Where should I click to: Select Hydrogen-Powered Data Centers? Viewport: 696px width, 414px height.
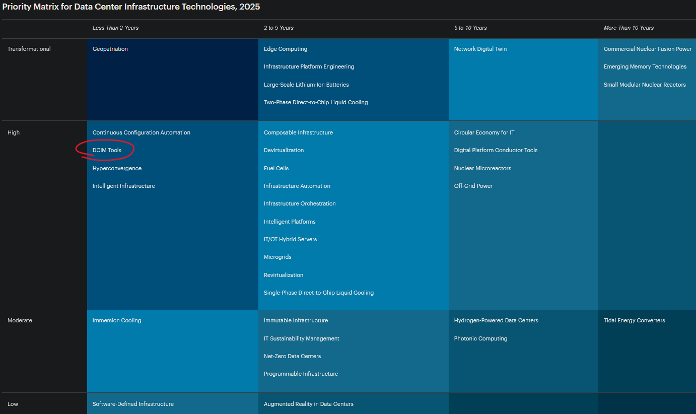pyautogui.click(x=496, y=320)
